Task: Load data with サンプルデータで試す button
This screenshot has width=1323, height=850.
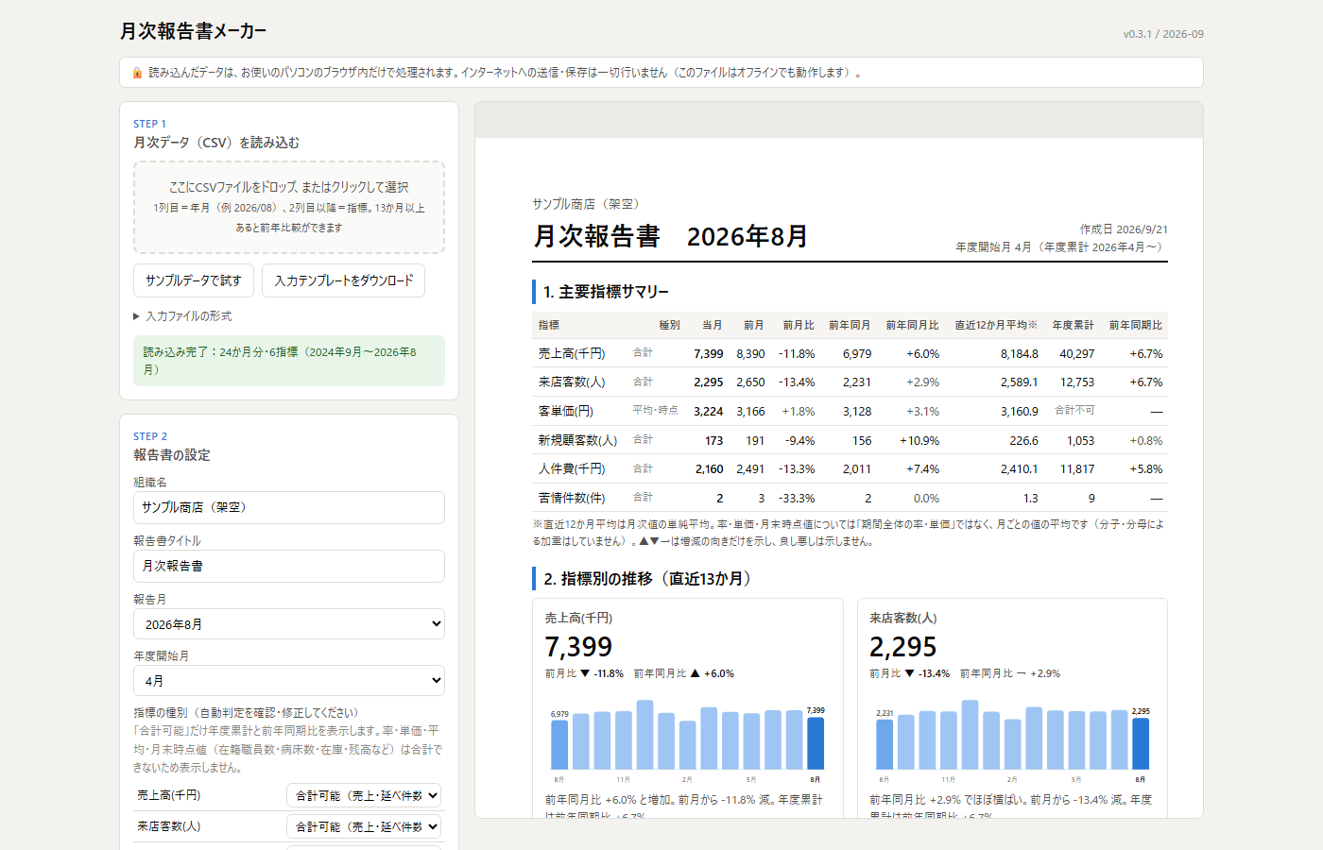Action: click(x=194, y=280)
